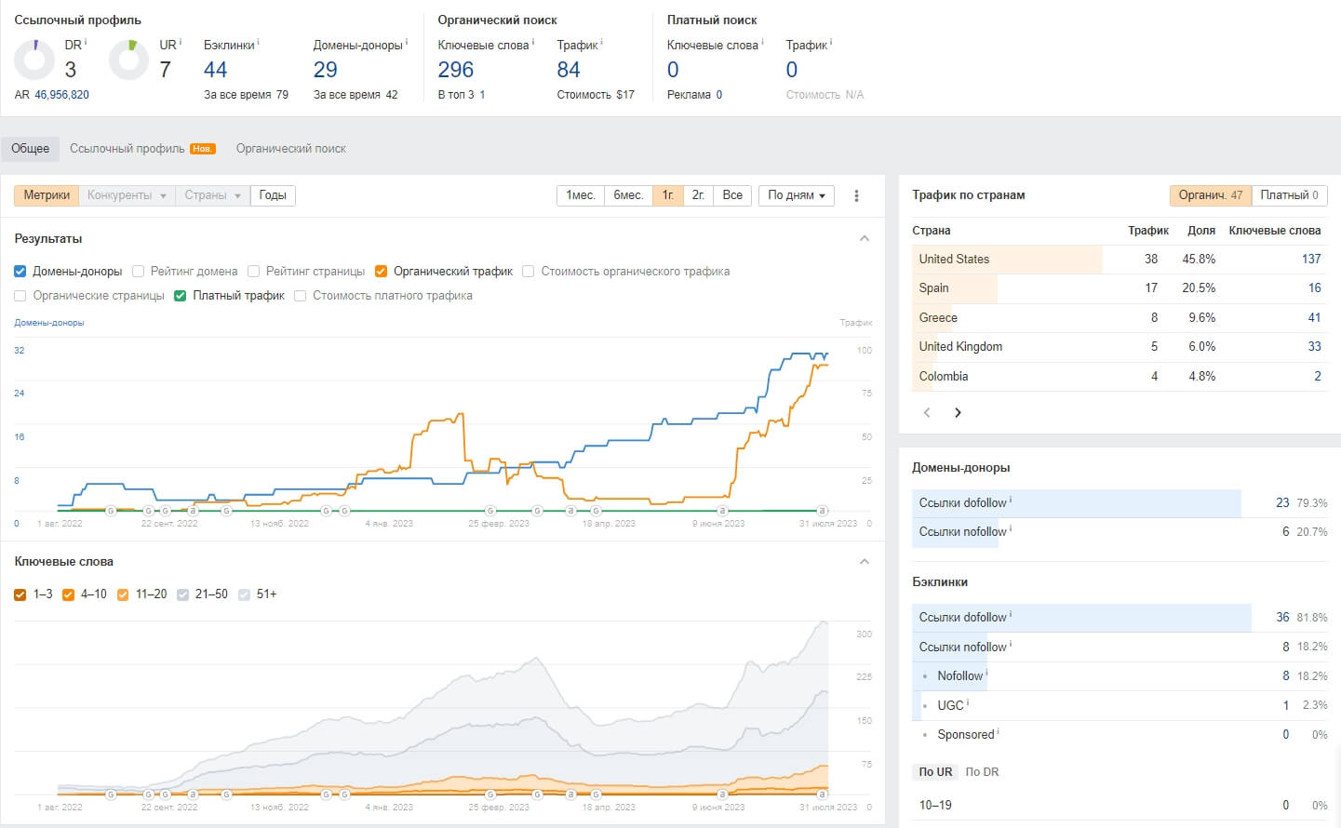Viewport: 1341px width, 828px height.
Task: Open the Конкуренты dropdown
Action: [127, 195]
